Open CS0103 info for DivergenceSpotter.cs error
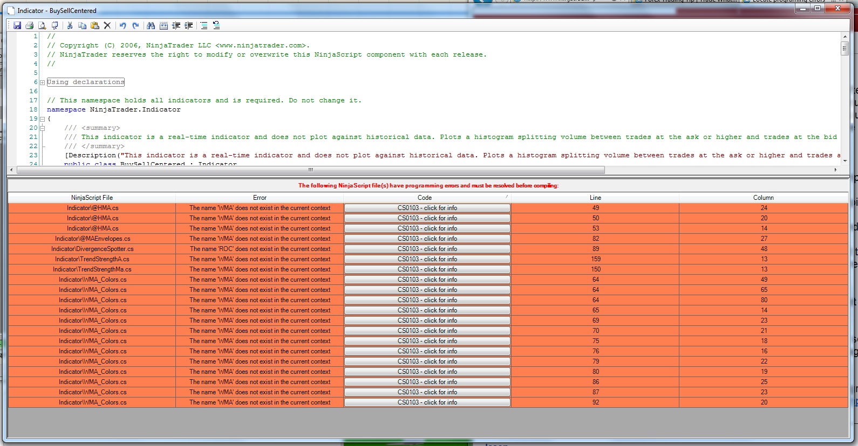 tap(427, 249)
